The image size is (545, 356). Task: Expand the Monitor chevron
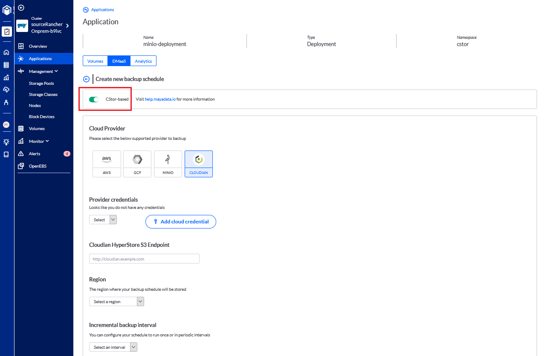(47, 141)
